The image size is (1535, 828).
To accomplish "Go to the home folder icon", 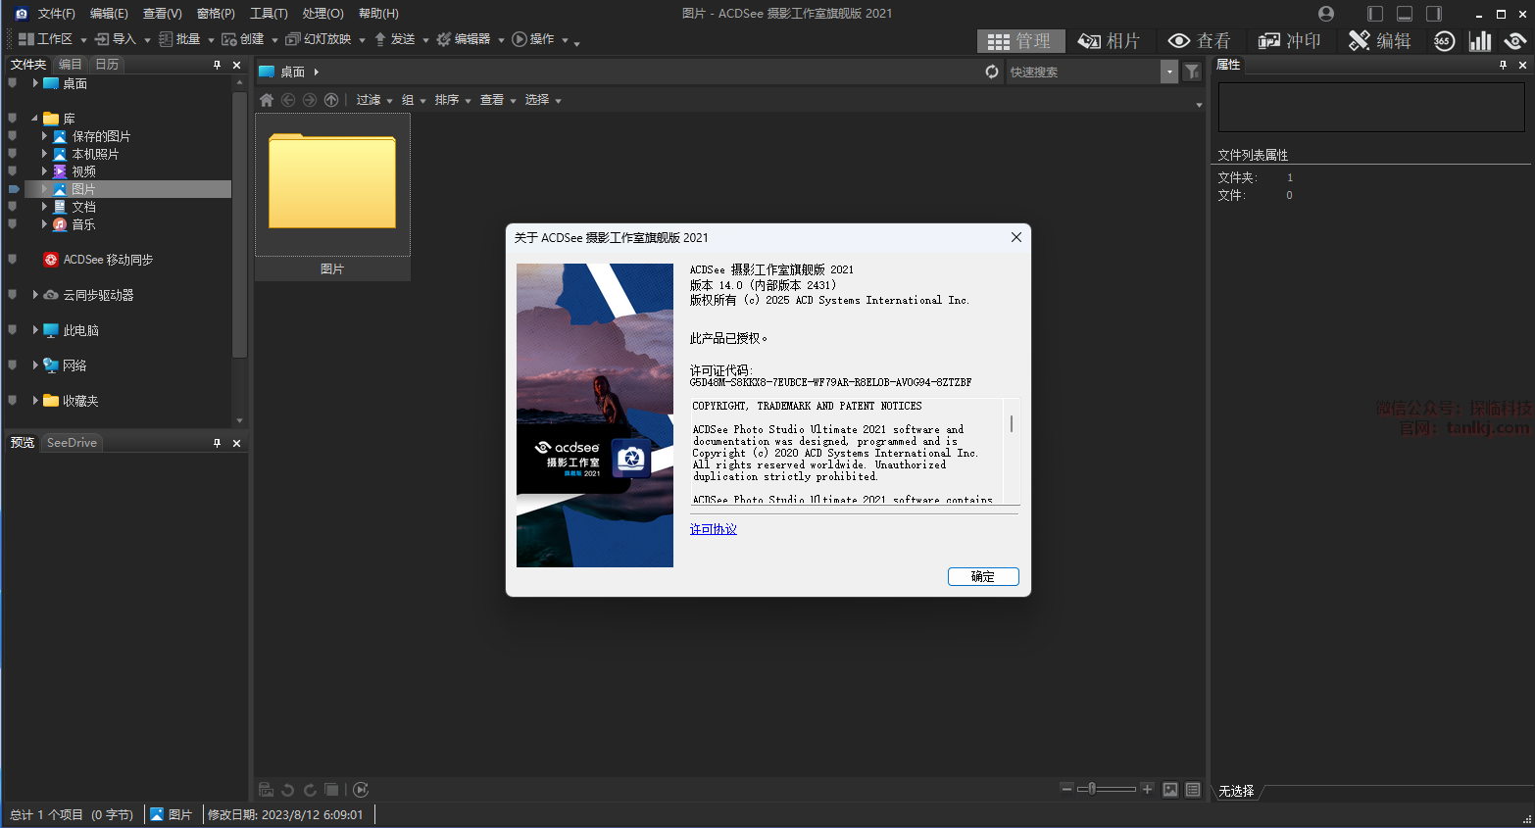I will (267, 100).
